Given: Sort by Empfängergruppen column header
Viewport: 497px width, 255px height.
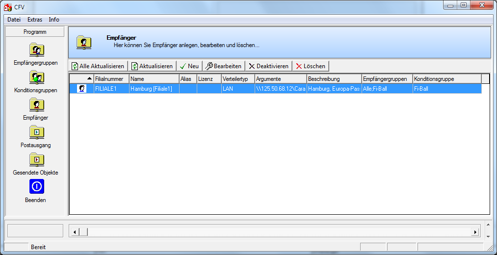Looking at the screenshot, I should tap(387, 79).
